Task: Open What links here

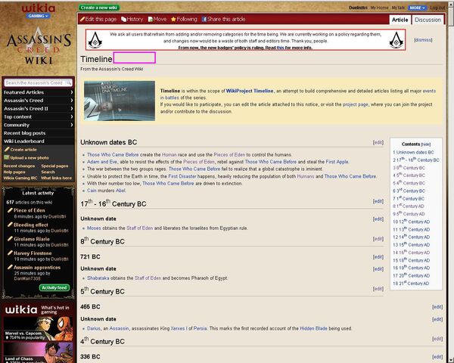Action: pyautogui.click(x=56, y=178)
